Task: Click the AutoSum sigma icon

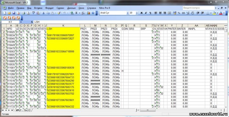Action: [76, 13]
